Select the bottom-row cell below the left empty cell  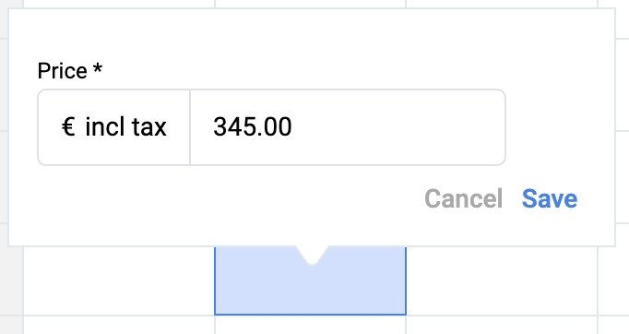pyautogui.click(x=119, y=325)
